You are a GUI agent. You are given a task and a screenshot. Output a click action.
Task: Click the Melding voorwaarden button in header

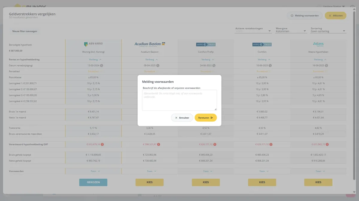click(x=305, y=15)
